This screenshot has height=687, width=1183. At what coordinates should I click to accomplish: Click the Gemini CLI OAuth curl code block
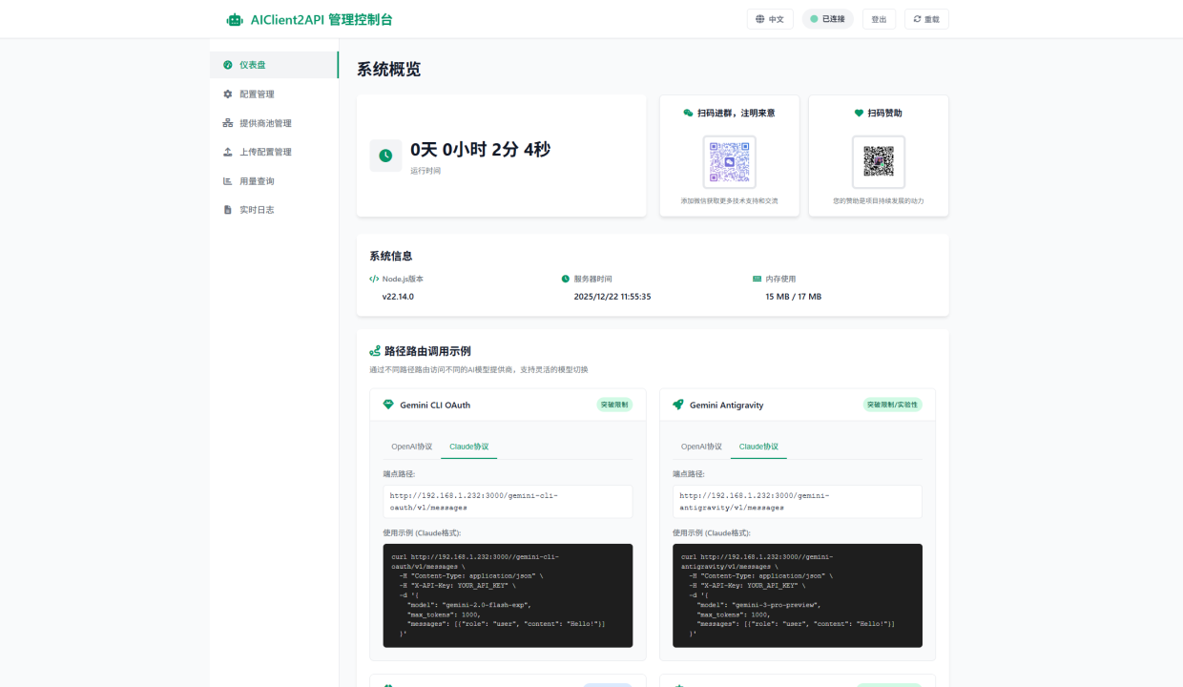pyautogui.click(x=508, y=595)
